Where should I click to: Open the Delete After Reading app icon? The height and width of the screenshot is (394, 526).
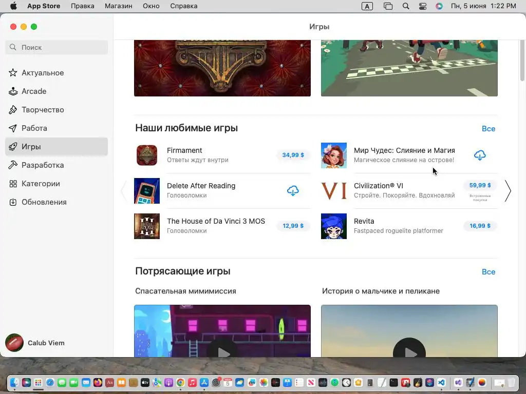coord(147,191)
